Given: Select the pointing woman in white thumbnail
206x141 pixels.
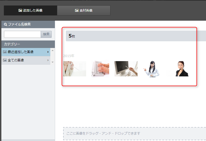Looking at the screenshot, I should [152, 69].
